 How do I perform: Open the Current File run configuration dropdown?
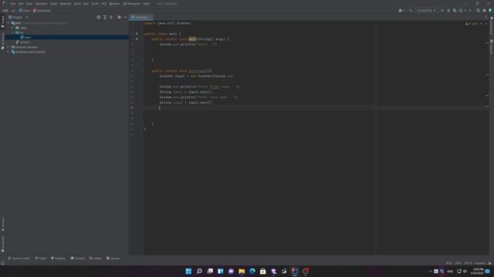tap(426, 10)
